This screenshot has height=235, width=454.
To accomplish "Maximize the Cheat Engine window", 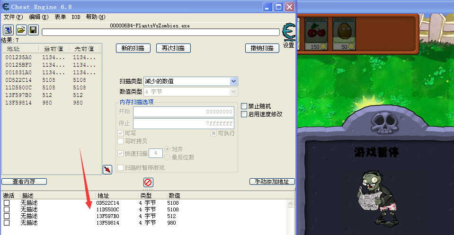I will click(x=278, y=7).
